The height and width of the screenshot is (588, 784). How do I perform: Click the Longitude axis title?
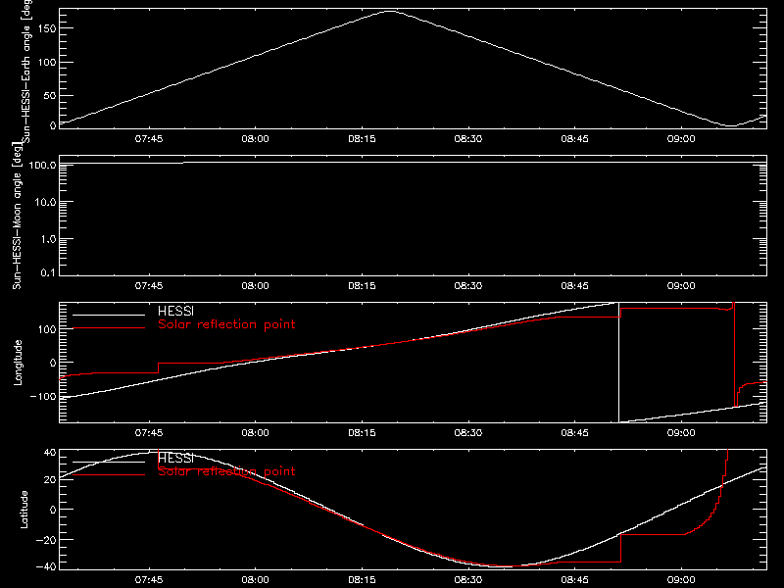(x=18, y=363)
